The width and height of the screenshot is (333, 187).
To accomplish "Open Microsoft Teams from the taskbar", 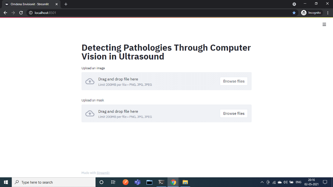I will tap(137, 182).
